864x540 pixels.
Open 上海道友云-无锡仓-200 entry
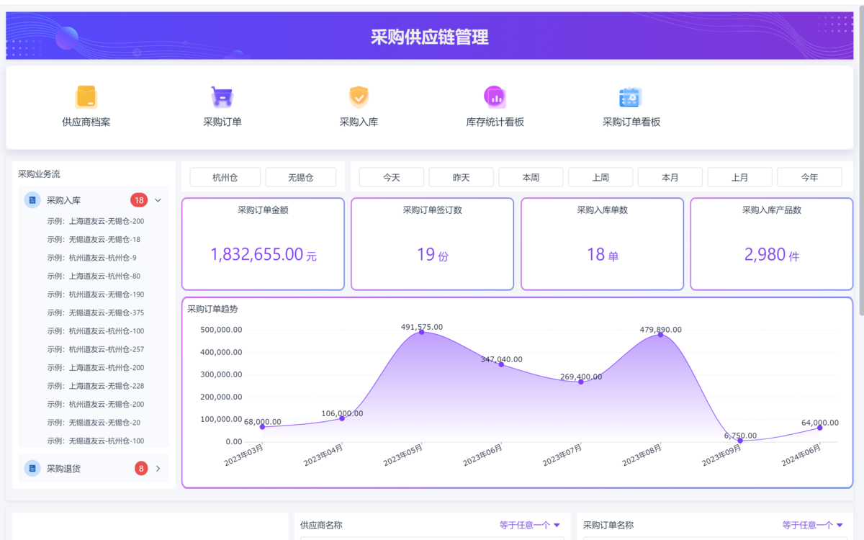click(x=96, y=221)
